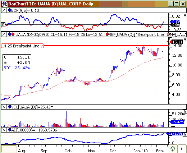Click the blue BOP[9,S] indicator dot
The width and height of the screenshot is (187, 153).
coord(10,10)
